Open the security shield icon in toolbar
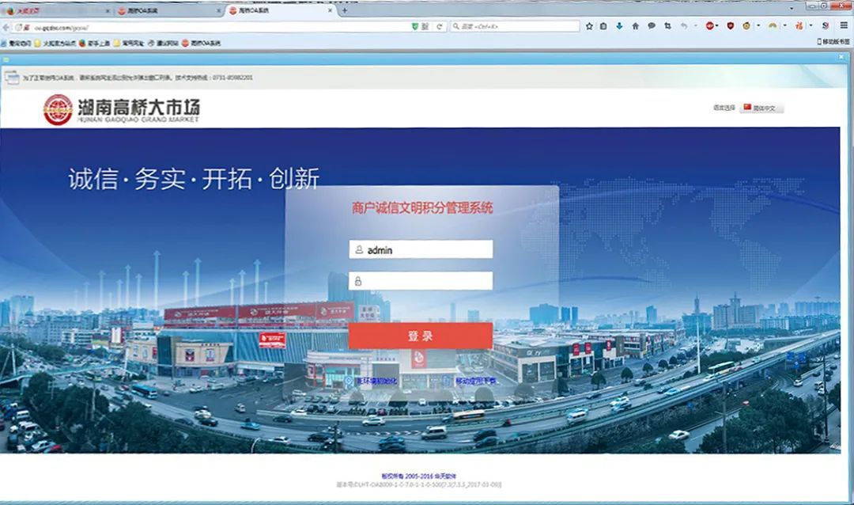The width and height of the screenshot is (854, 505). [730, 26]
